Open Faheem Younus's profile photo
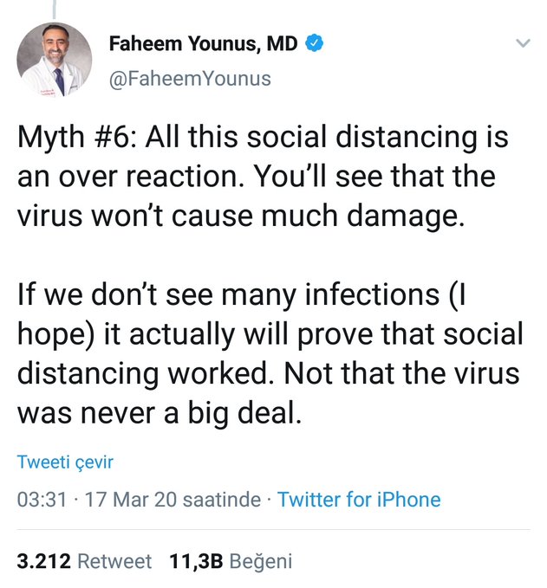 pyautogui.click(x=54, y=61)
